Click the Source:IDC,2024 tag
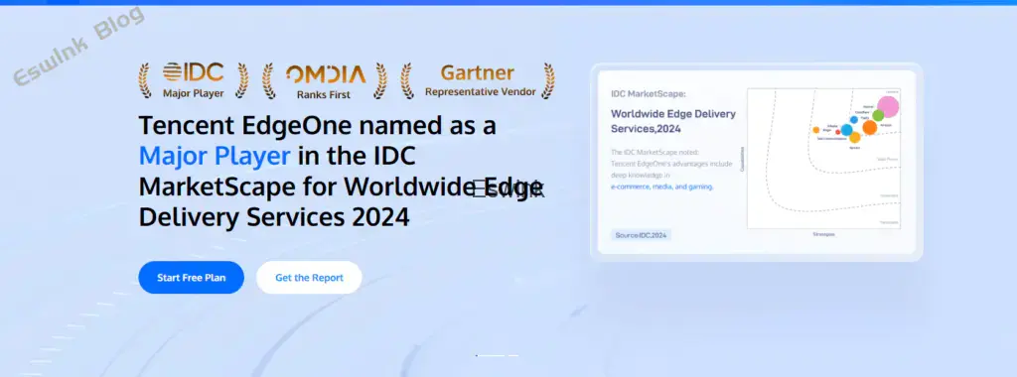 (642, 234)
